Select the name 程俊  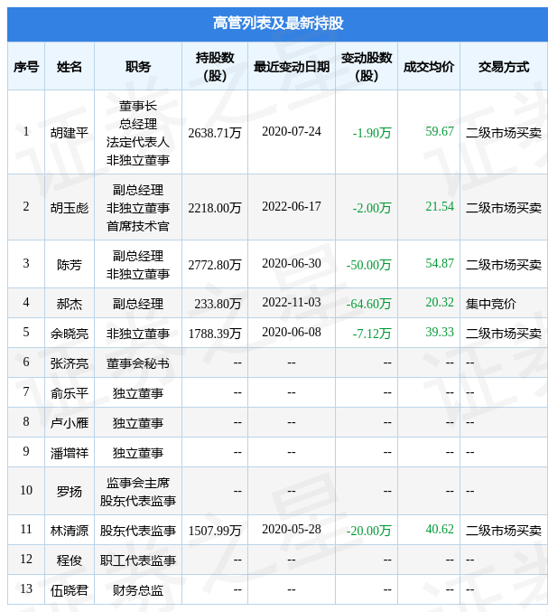[x=70, y=560]
